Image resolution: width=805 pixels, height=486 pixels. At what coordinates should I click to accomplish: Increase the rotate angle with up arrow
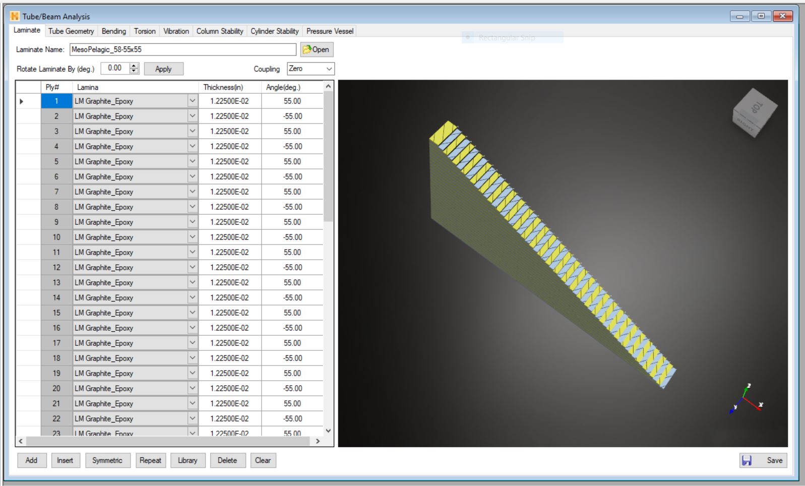(x=134, y=66)
